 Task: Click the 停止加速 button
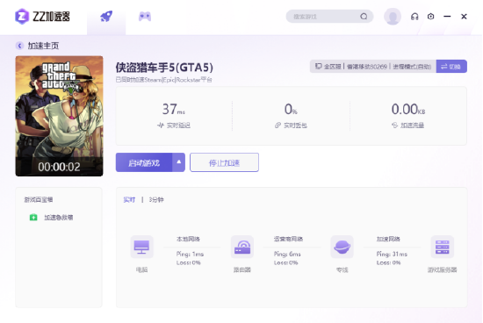pos(224,162)
